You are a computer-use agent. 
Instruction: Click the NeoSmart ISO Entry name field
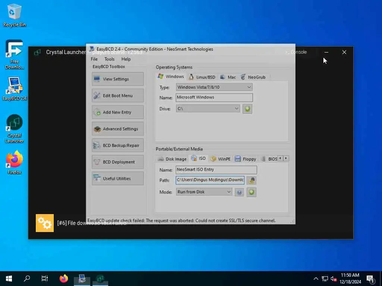[x=216, y=170]
